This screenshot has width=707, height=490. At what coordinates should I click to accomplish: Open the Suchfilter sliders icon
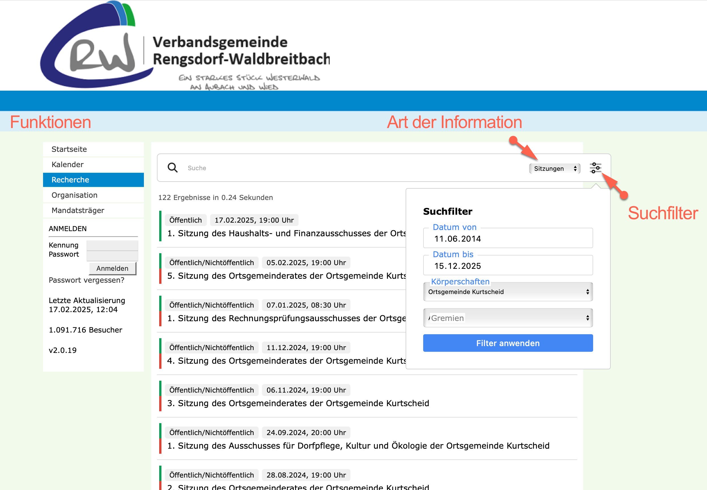(x=595, y=168)
